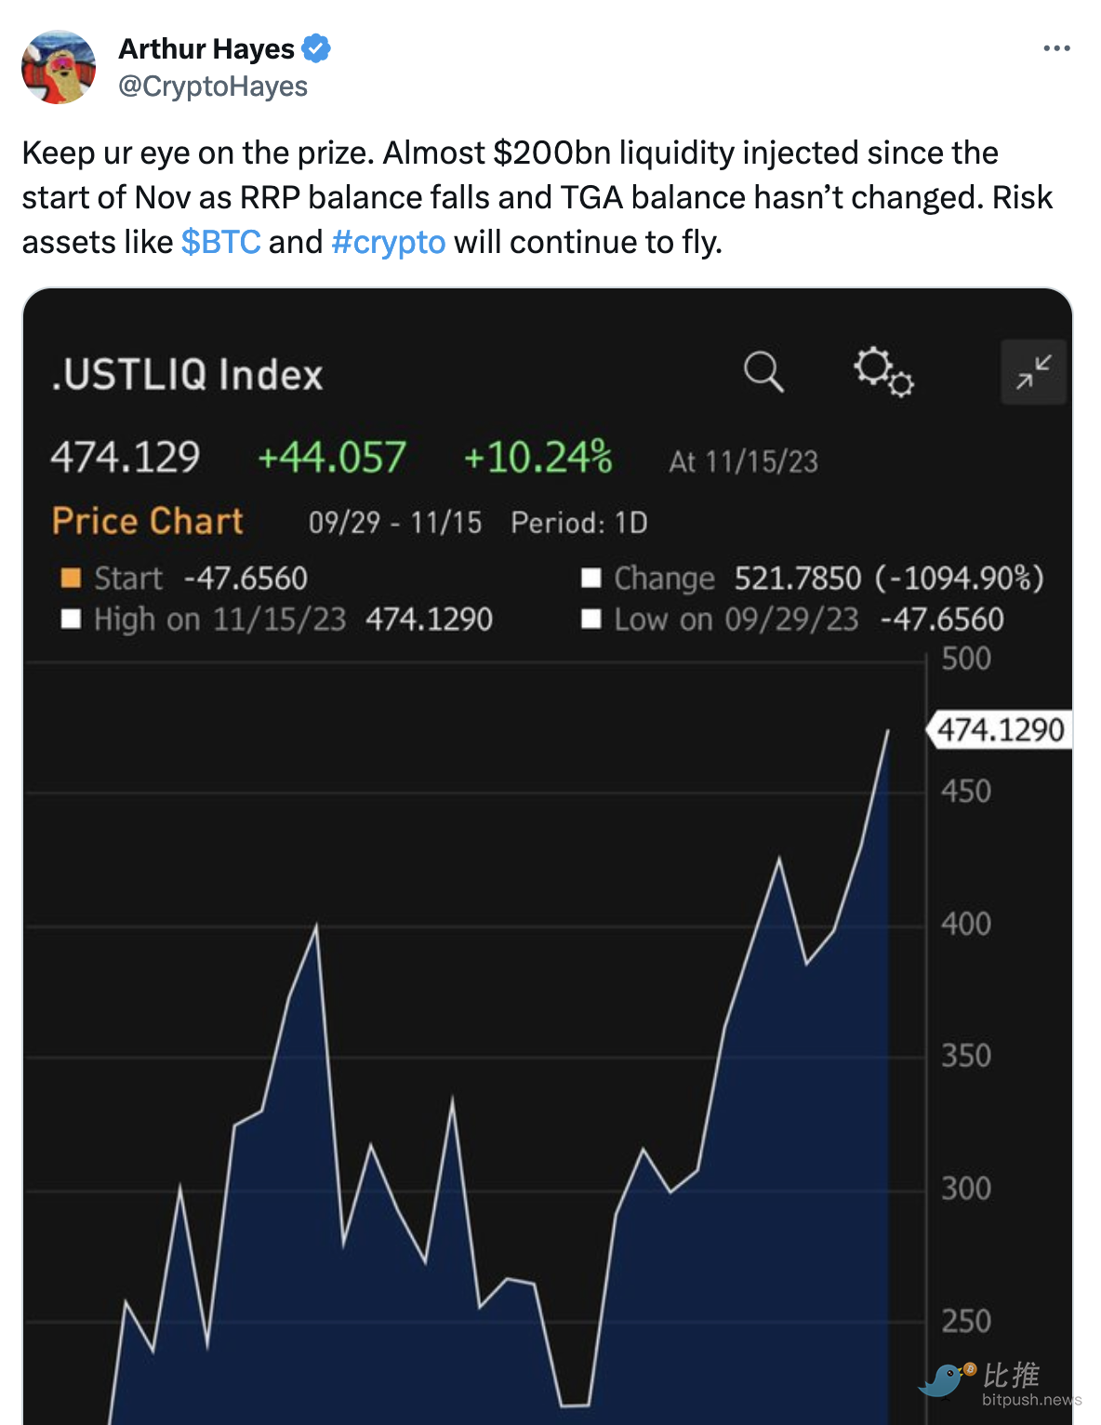
Task: Select the Price Chart tab label
Action: (x=148, y=522)
